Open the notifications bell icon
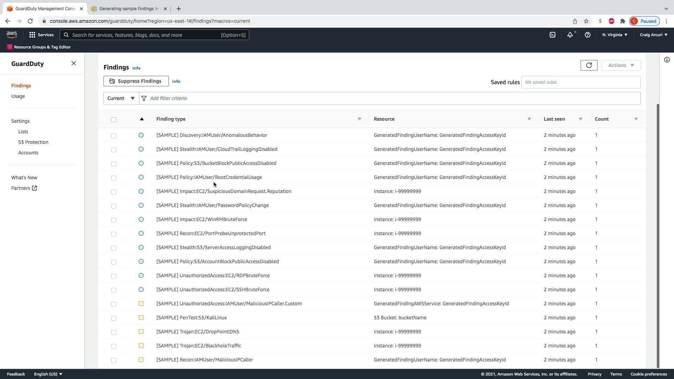Screen dimensions: 674x379 click(x=570, y=35)
